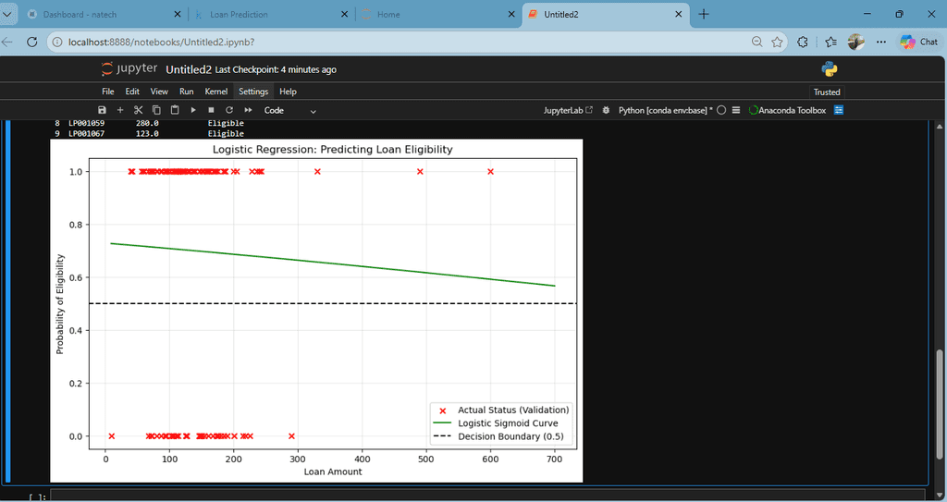The height and width of the screenshot is (502, 947).
Task: Save the notebook with the floppy disk icon
Action: point(102,110)
